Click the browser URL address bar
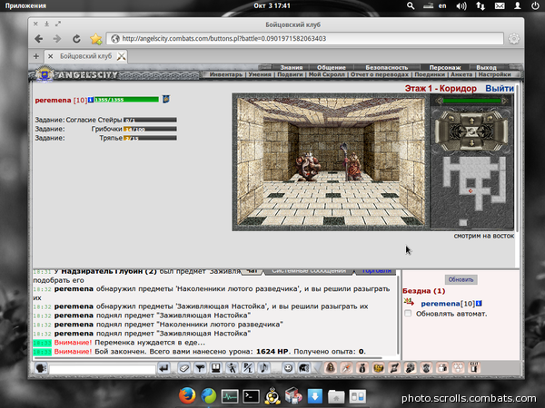545x408 pixels. pos(305,38)
